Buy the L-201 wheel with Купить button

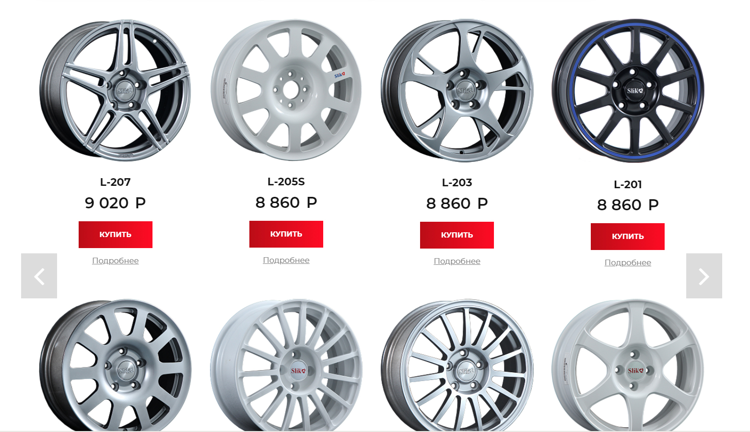coord(628,237)
